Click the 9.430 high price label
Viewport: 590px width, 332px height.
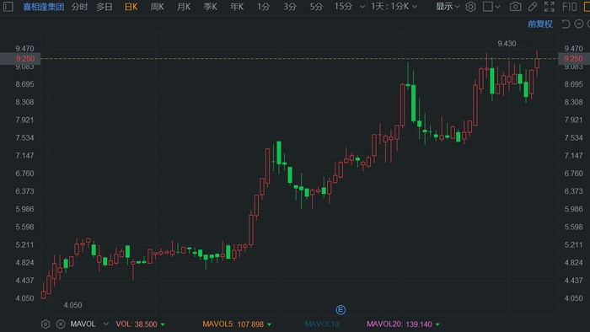pyautogui.click(x=507, y=44)
